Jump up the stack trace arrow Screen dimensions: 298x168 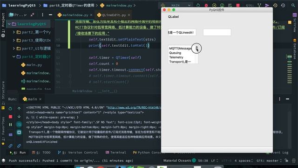(x=19, y=109)
